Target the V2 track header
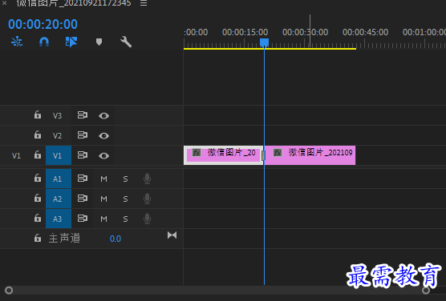 tap(57, 135)
